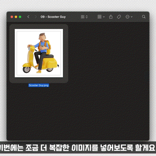Select the icon grid view button
This screenshot has width=156, height=156.
coord(82,17)
